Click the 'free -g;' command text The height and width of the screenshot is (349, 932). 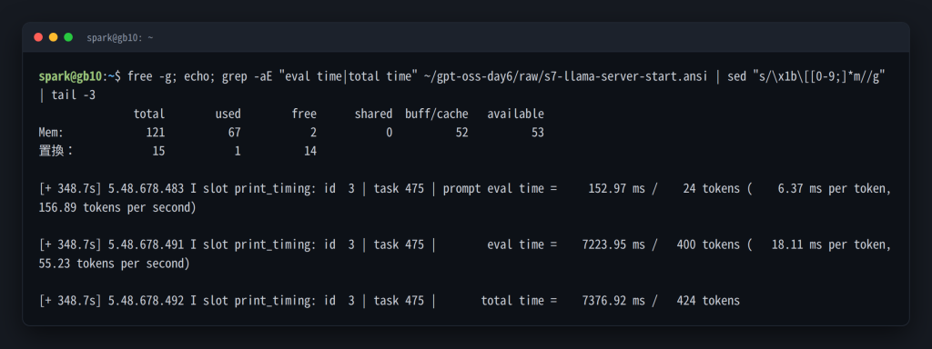click(x=152, y=76)
